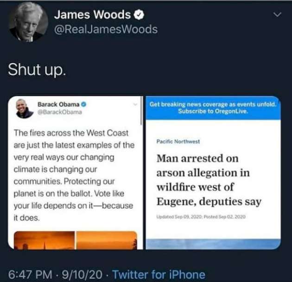Open the left Obama tweet image
Screen dimensions: 292x282
pyautogui.click(x=75, y=173)
